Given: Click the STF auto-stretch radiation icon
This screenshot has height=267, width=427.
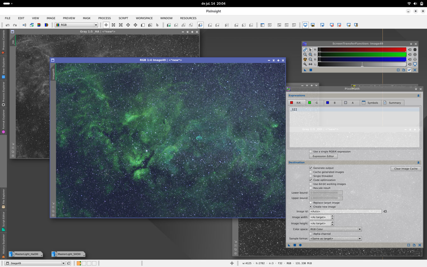Looking at the screenshot, I should 305,59.
